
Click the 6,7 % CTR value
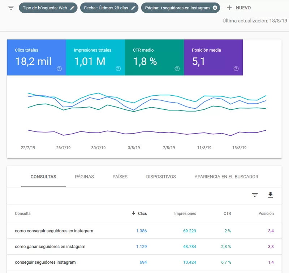(x=226, y=262)
